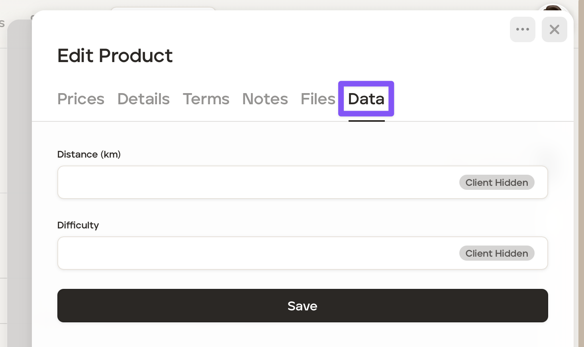The width and height of the screenshot is (584, 347).
Task: Focus the Distance (km) input field
Action: pyautogui.click(x=255, y=183)
